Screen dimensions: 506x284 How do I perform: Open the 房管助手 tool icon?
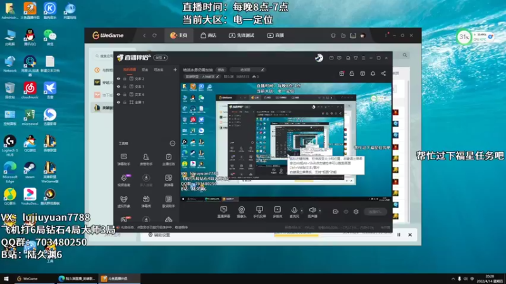(146, 160)
